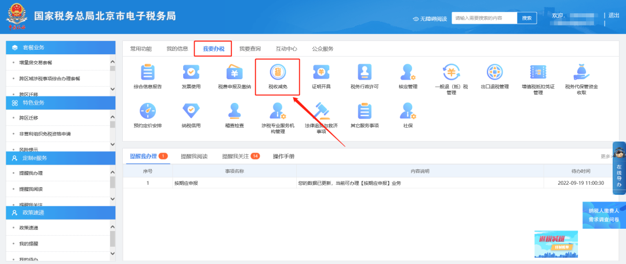
Task: Click 内容说明 column header
Action: (420, 171)
